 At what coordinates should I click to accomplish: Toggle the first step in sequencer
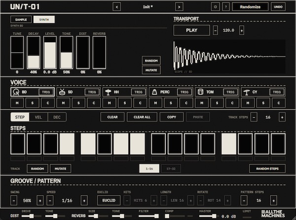[x=18, y=144]
